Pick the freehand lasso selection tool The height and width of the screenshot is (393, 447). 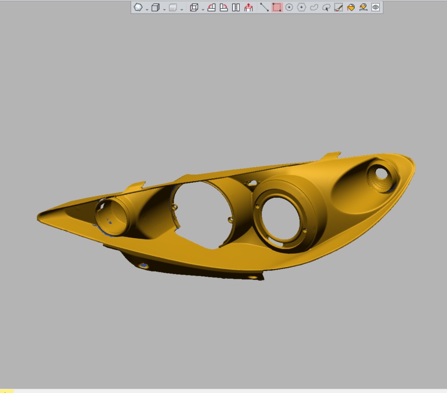click(x=314, y=7)
